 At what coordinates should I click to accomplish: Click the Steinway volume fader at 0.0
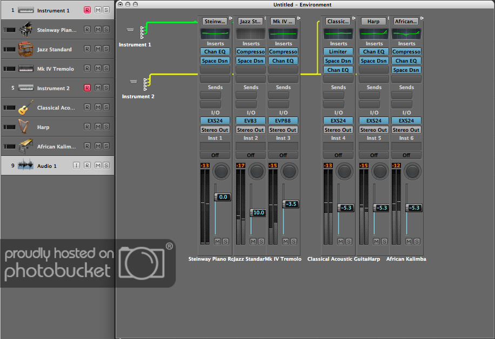pyautogui.click(x=222, y=197)
